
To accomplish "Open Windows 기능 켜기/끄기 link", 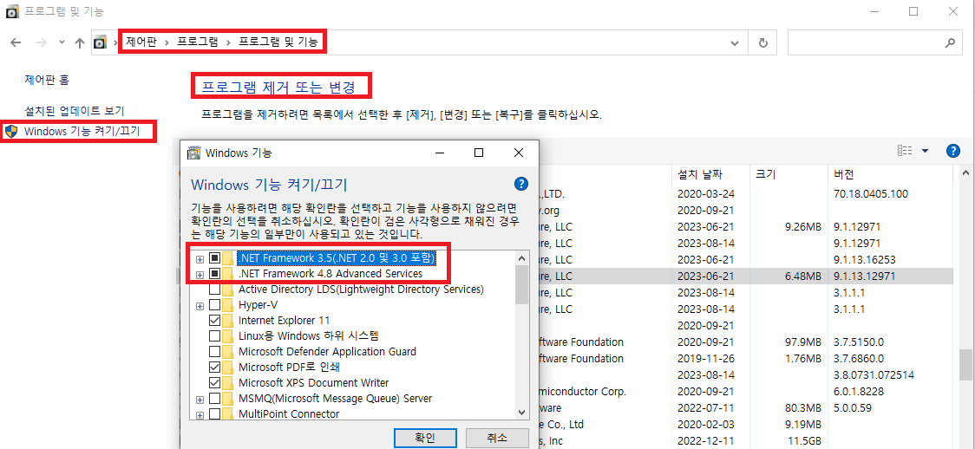I will click(x=82, y=131).
